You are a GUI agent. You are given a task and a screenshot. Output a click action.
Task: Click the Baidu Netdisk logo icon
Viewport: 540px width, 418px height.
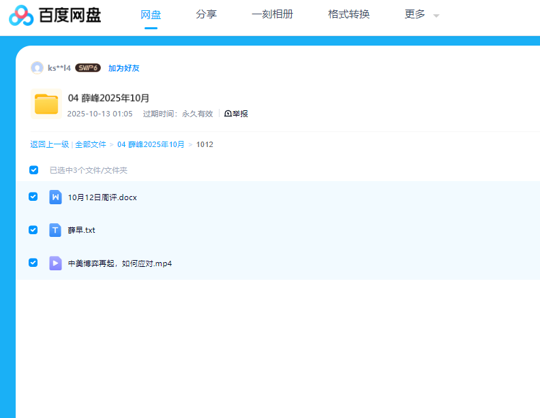pos(21,15)
